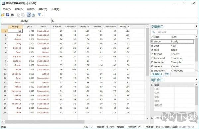Open the 视图(V) menu
Image resolution: width=199 pixels, height=129 pixels.
[x=31, y=9]
